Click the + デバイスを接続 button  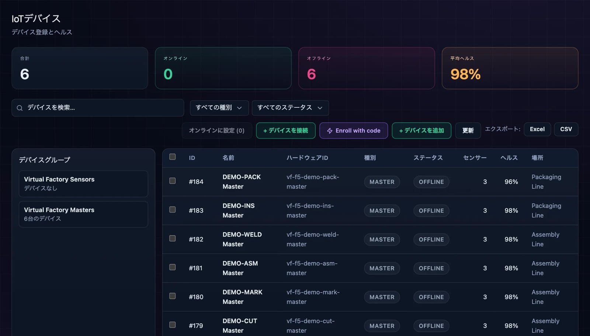[286, 131]
